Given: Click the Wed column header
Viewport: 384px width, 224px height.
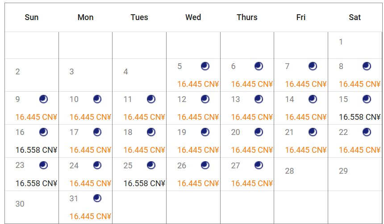Looking at the screenshot, I should (193, 17).
